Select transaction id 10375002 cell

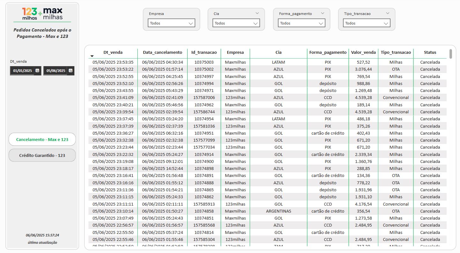coord(204,69)
